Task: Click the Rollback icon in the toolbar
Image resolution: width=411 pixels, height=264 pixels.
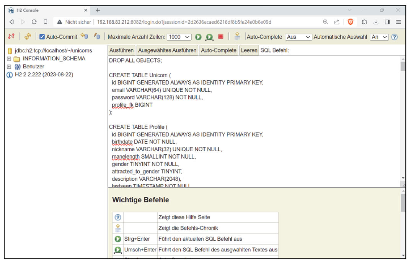Action: (98, 37)
